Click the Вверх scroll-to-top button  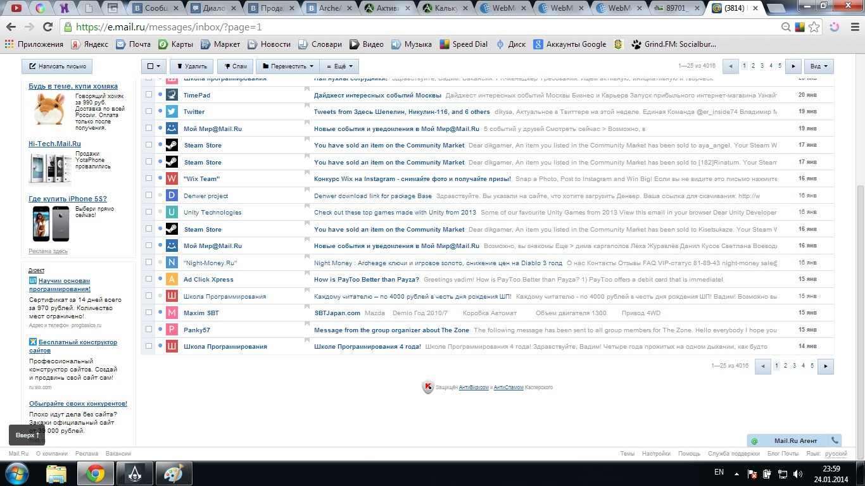[x=28, y=435]
